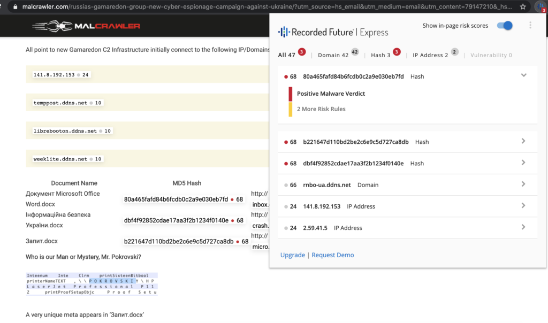The height and width of the screenshot is (323, 548).
Task: Select the IP Address 2 tab
Action: pos(431,55)
